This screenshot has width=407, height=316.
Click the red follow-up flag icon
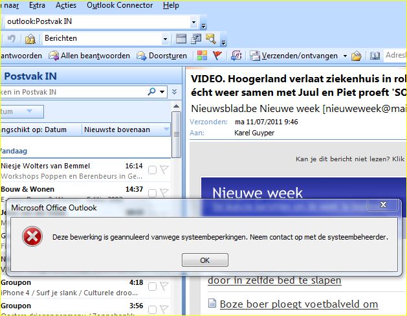[217, 56]
